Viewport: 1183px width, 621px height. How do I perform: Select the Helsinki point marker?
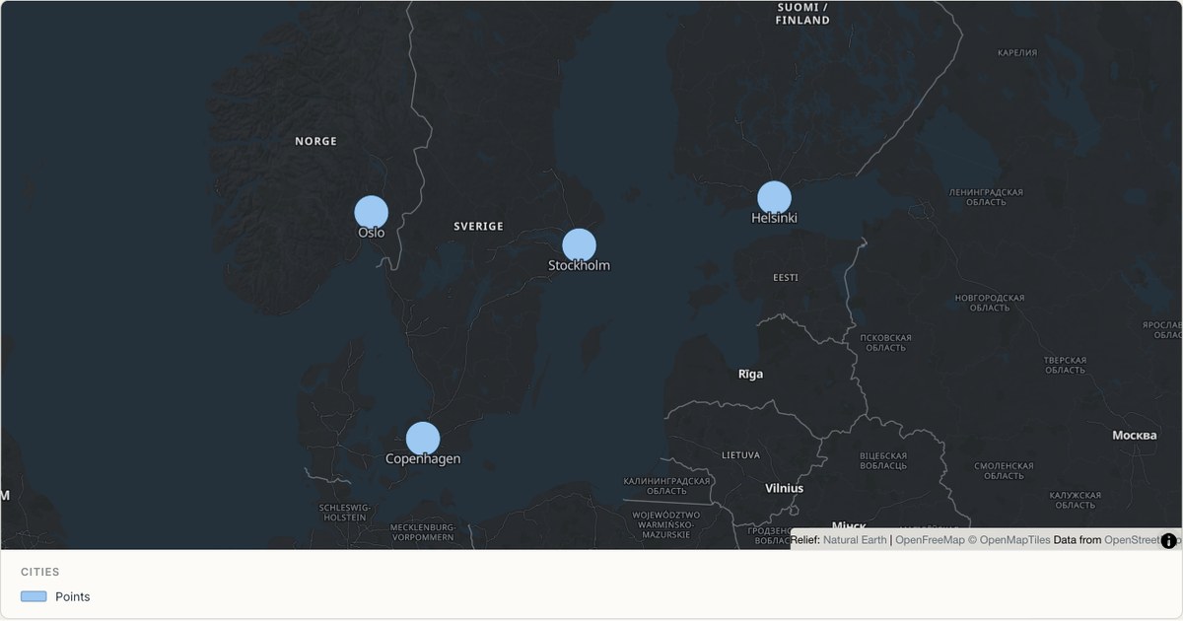pos(775,198)
